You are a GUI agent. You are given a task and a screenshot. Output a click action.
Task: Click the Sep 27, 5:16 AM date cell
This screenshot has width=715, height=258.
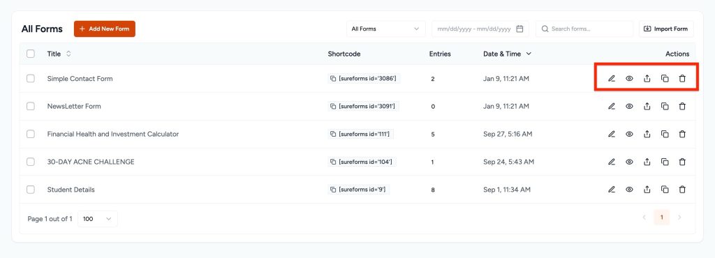point(508,135)
